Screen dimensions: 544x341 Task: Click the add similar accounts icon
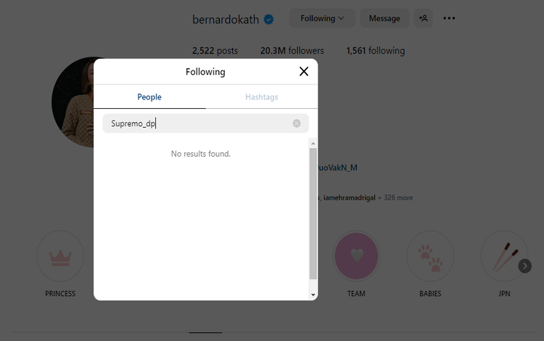click(423, 19)
